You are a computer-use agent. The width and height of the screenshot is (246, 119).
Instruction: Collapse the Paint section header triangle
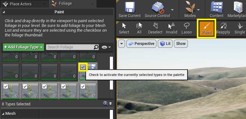(x=3, y=12)
